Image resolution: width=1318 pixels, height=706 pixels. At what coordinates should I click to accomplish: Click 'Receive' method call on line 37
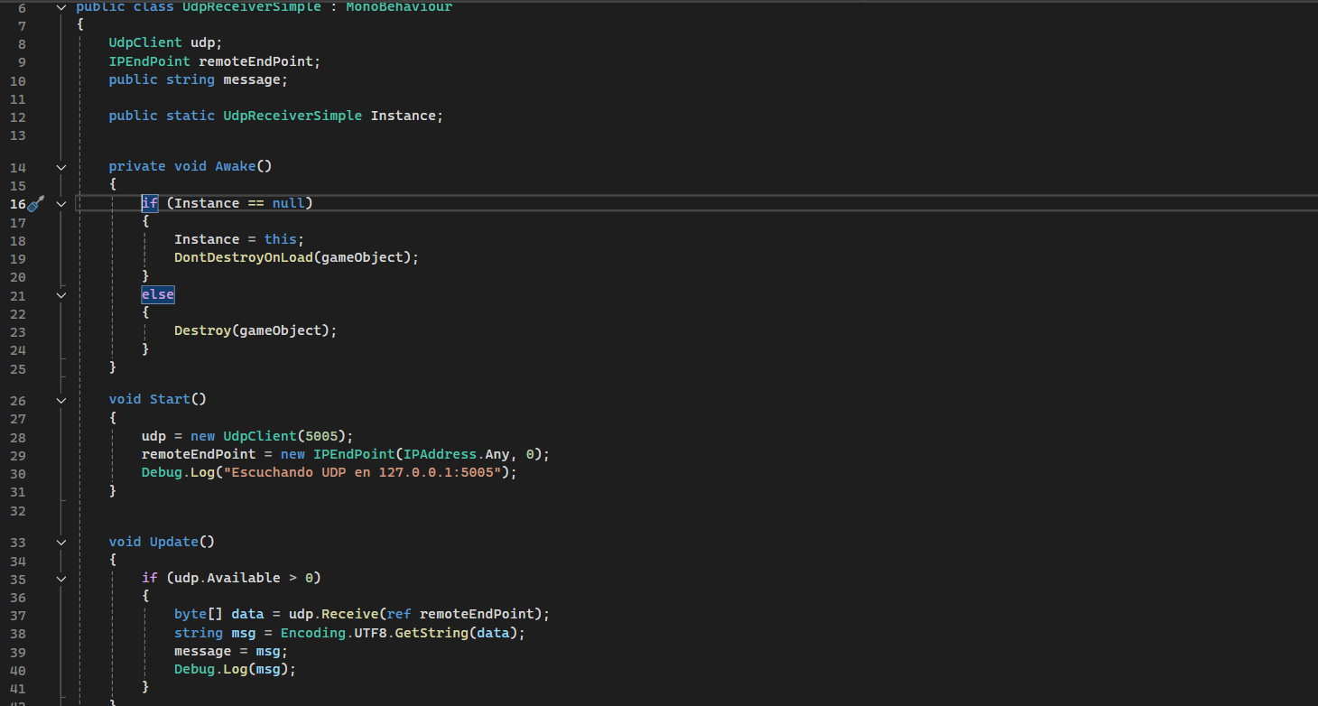tap(349, 614)
